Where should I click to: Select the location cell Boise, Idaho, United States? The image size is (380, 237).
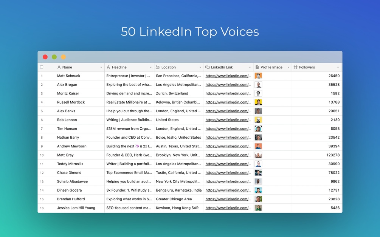tap(178, 138)
